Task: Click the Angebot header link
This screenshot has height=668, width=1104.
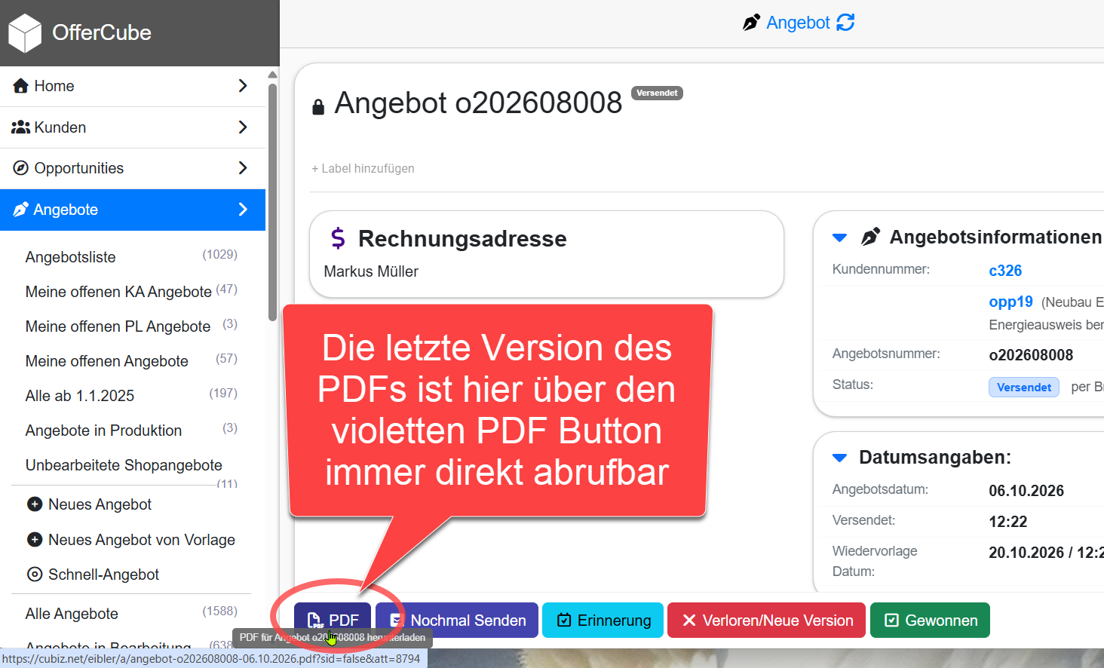Action: coord(798,23)
